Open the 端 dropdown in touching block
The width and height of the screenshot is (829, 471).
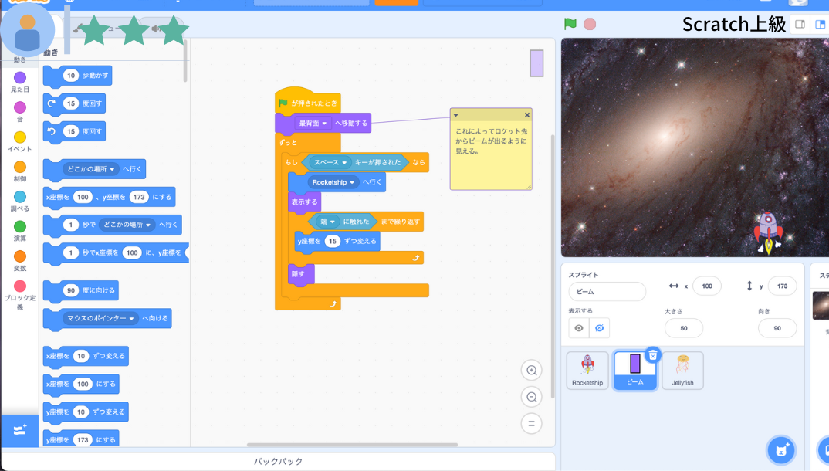point(328,222)
